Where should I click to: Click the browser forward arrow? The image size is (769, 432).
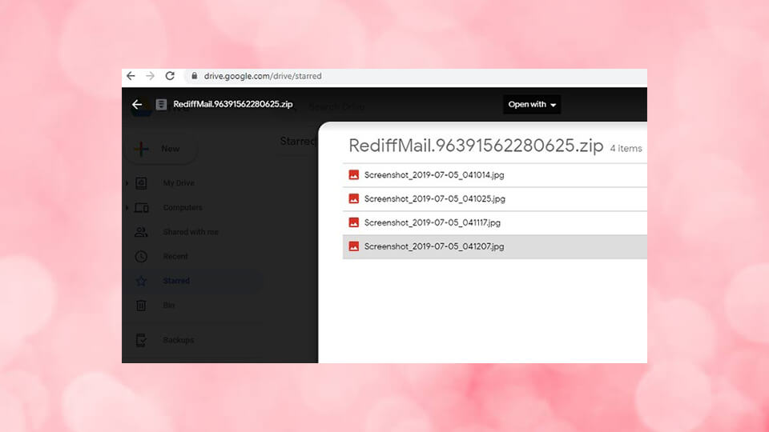tap(151, 76)
